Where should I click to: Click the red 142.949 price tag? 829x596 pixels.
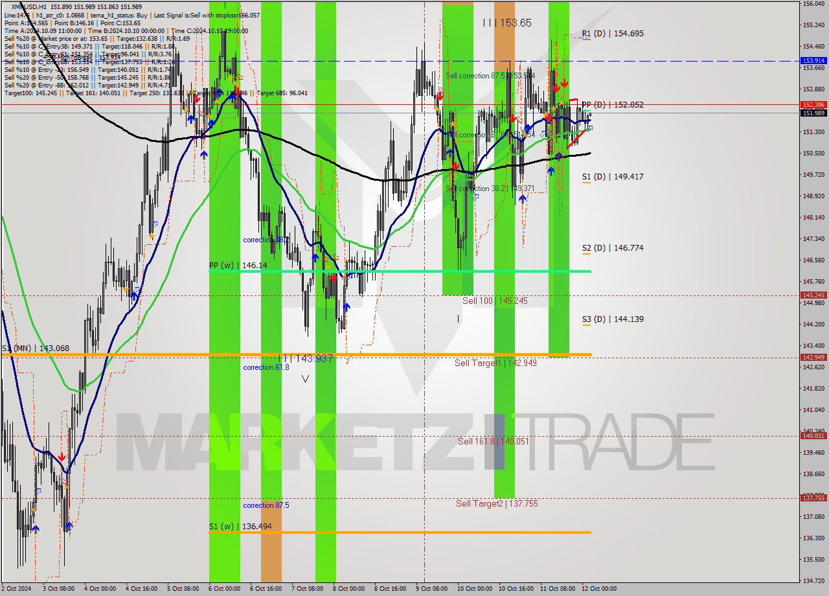(814, 357)
